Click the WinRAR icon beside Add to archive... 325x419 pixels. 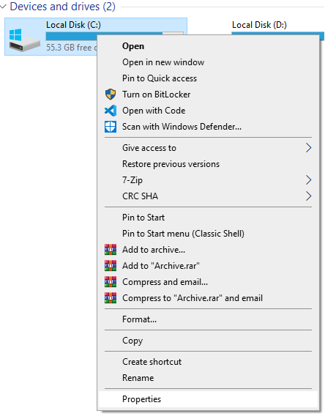[111, 250]
